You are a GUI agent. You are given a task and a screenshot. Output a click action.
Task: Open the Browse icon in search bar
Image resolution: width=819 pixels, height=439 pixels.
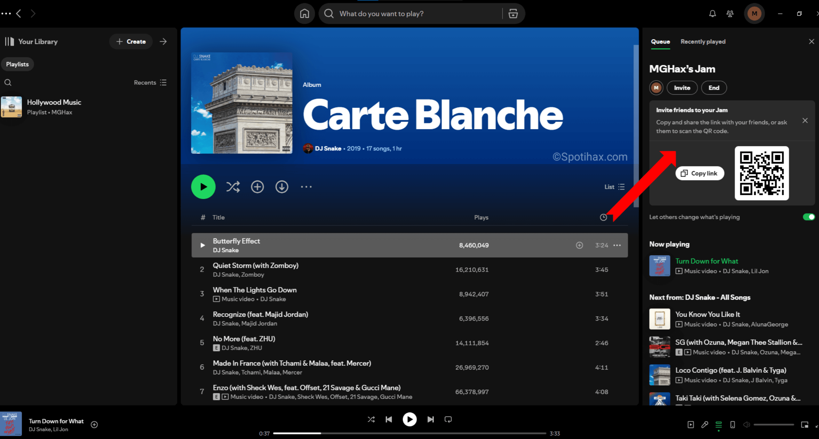click(513, 13)
